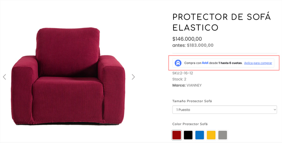Select the dark red color swatch
The width and height of the screenshot is (282, 143).
[177, 135]
